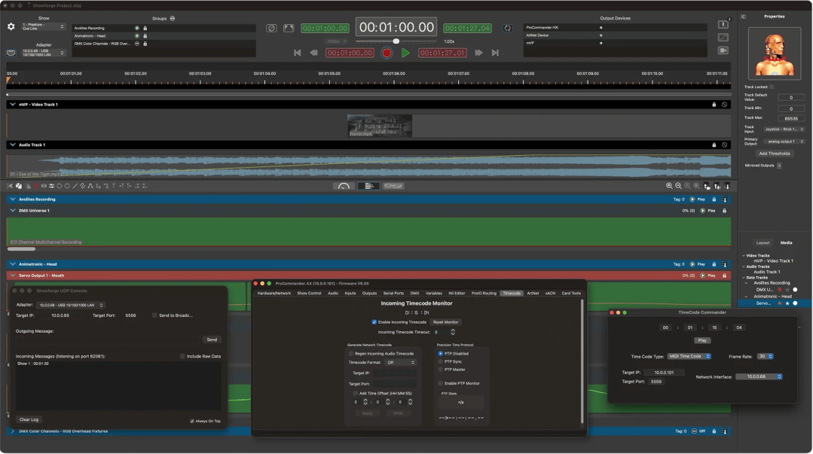
Task: Lock the DMX Universe 1 track
Action: (x=724, y=211)
